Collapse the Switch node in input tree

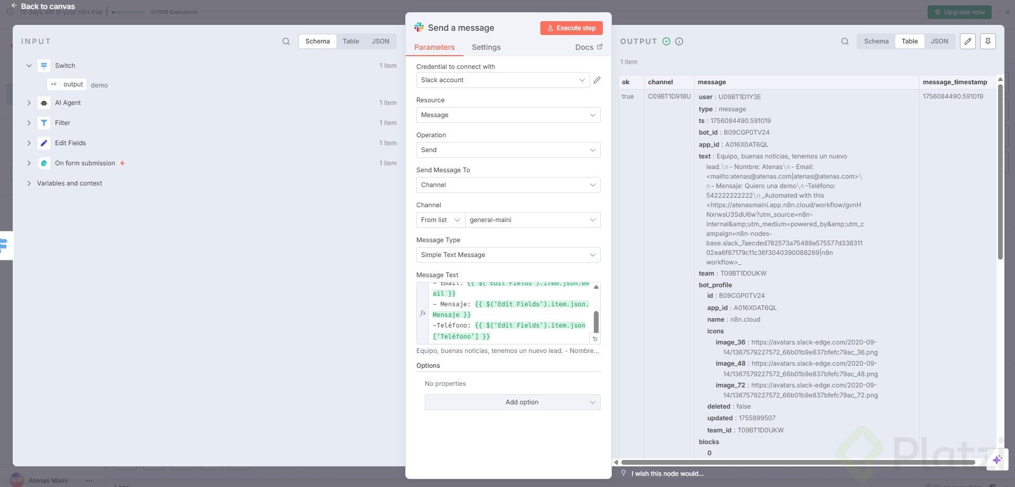(29, 66)
